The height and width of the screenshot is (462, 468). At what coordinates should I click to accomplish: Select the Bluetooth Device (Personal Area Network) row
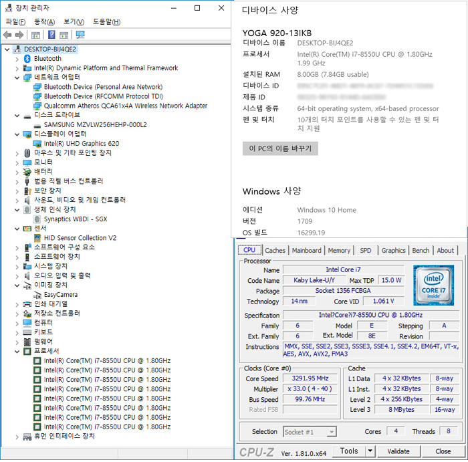(103, 87)
